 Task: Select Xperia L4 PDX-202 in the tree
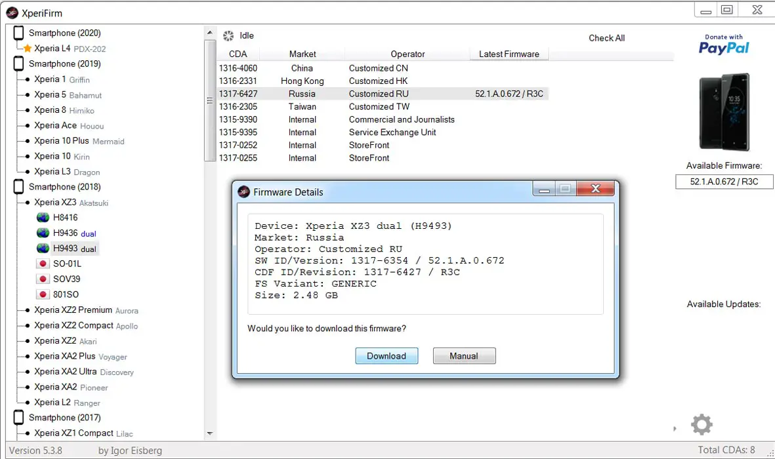point(70,49)
